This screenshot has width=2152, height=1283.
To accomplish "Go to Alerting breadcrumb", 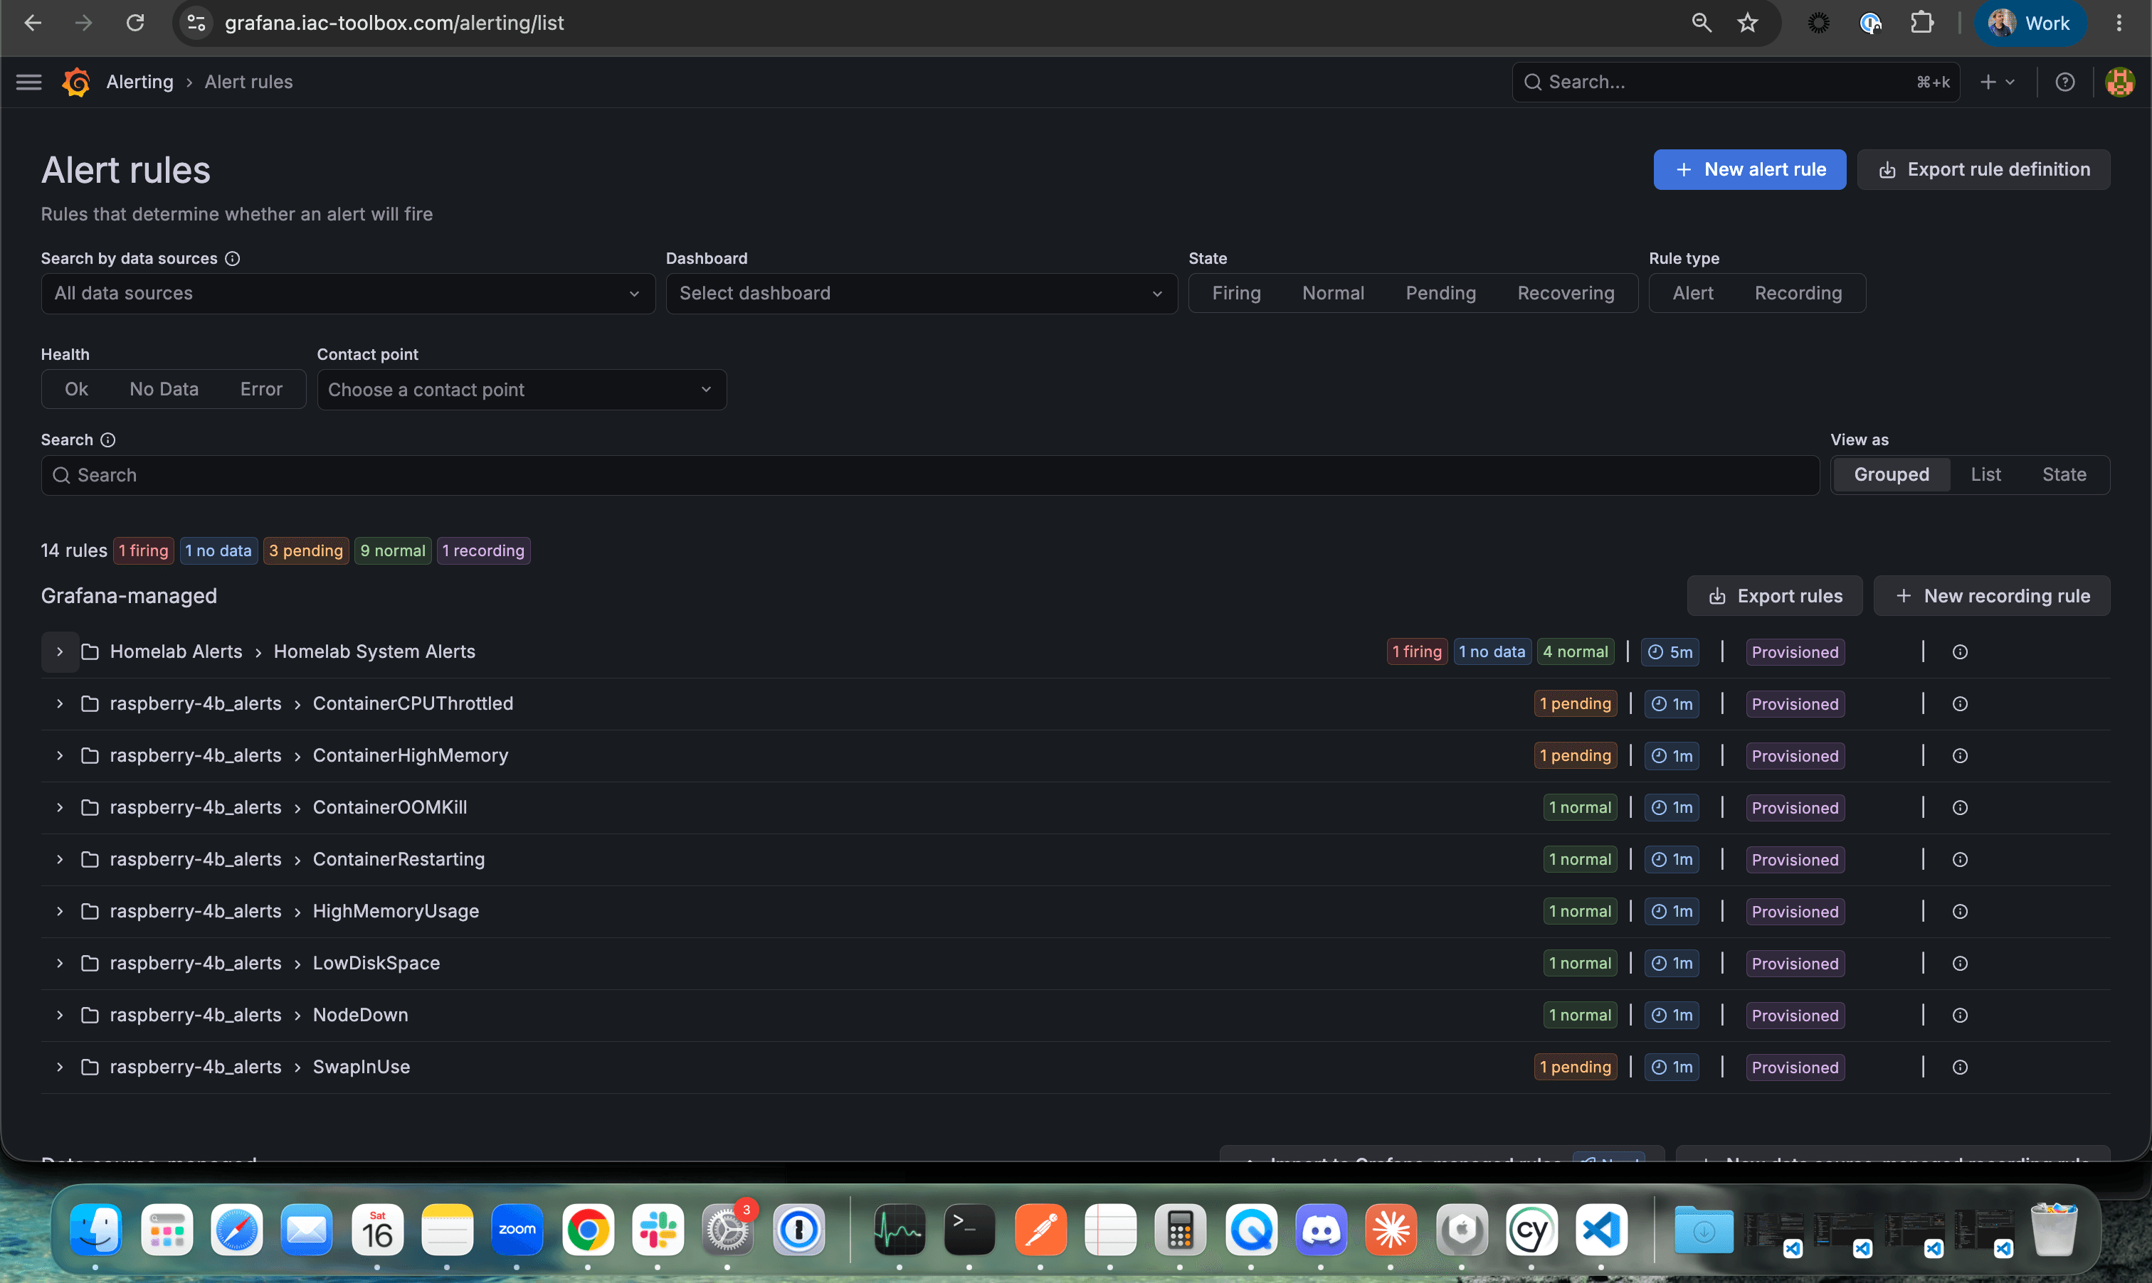I will pyautogui.click(x=139, y=82).
